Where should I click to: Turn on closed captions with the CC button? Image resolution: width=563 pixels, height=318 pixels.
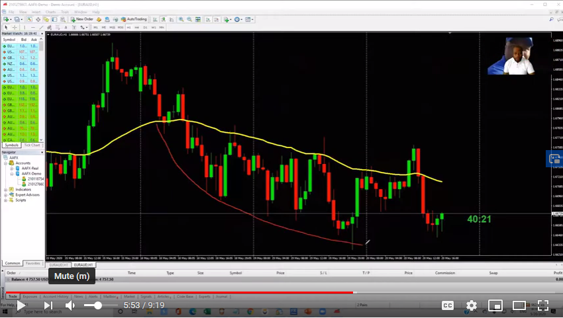click(447, 305)
